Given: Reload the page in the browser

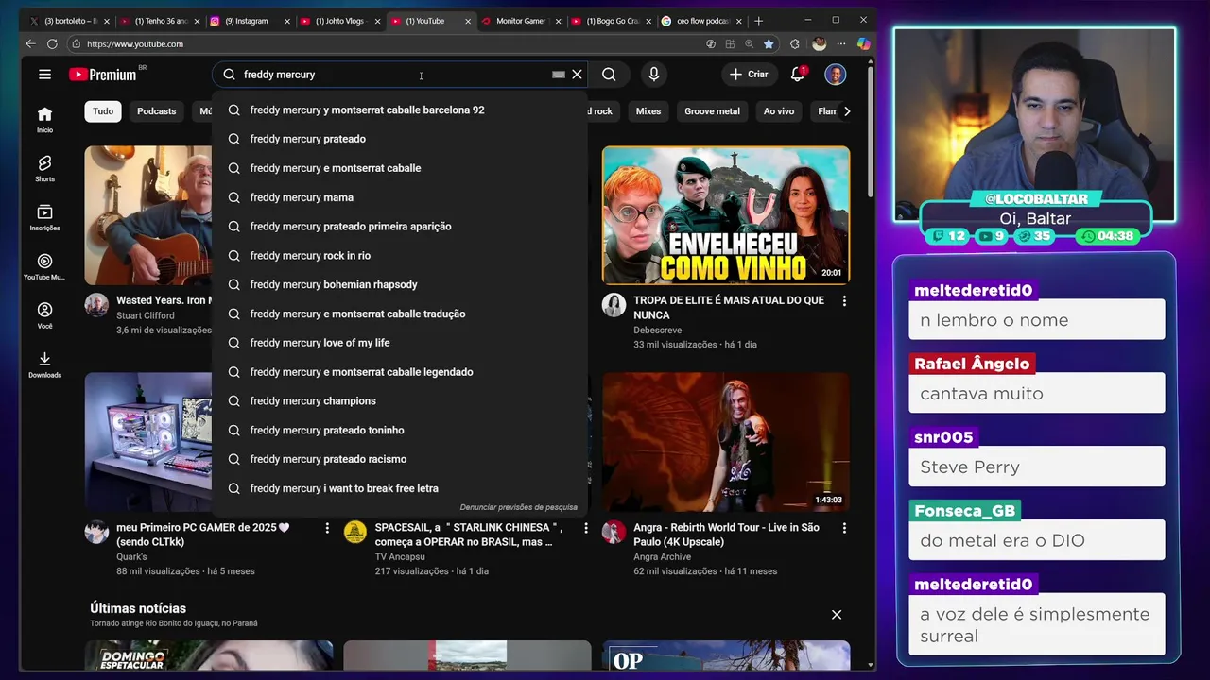Looking at the screenshot, I should point(52,44).
